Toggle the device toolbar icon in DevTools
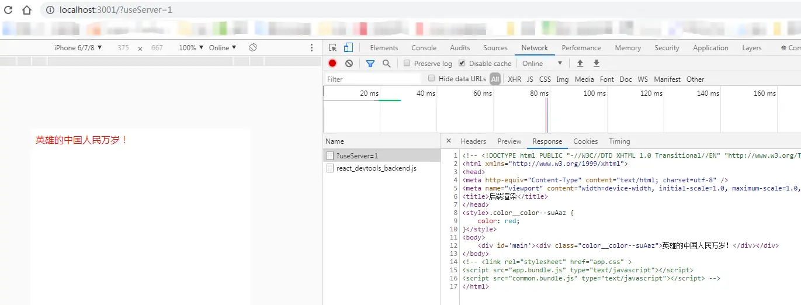This screenshot has height=305, width=801. tap(348, 48)
